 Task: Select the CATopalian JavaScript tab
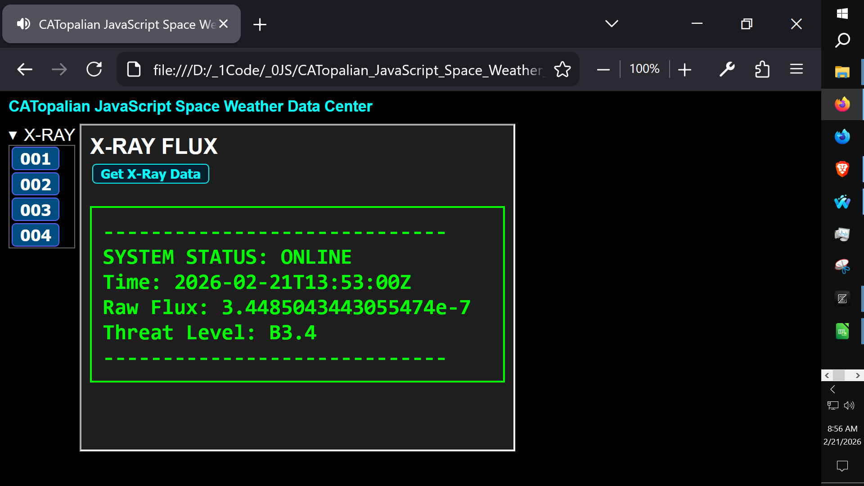tap(121, 24)
